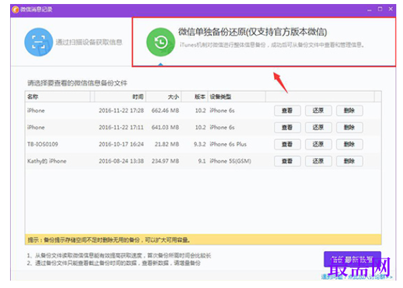Delete the iPhone backup from 17:11
Screen dimensions: 403x288
tap(349, 127)
